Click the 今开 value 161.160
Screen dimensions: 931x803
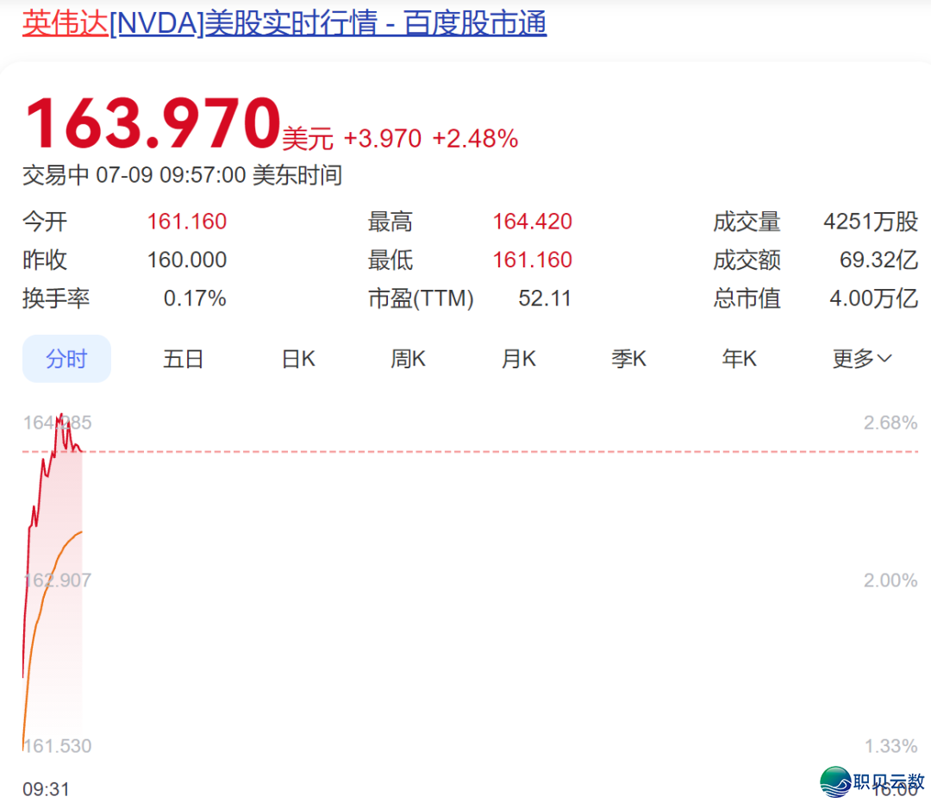tap(186, 222)
